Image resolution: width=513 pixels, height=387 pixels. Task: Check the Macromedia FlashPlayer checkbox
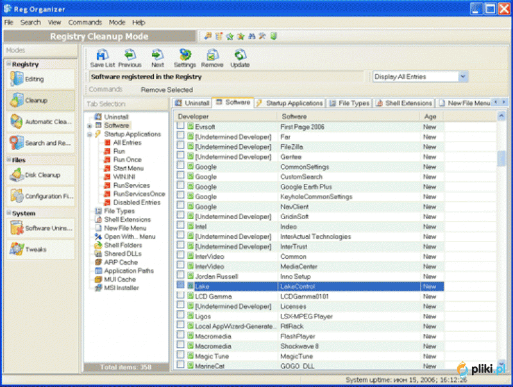click(180, 334)
